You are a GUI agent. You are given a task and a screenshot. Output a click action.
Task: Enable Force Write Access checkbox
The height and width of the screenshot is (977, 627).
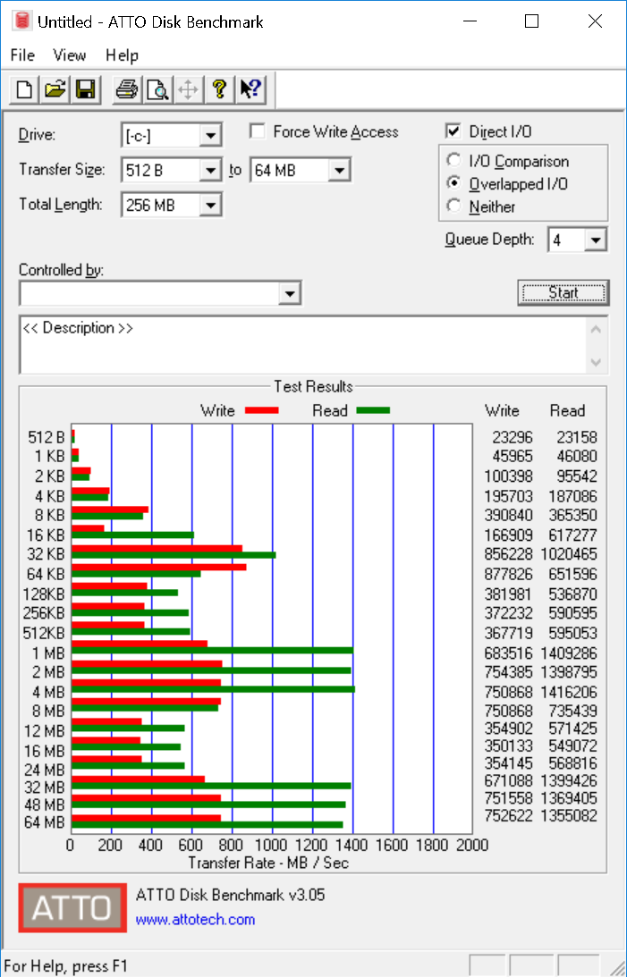point(256,131)
